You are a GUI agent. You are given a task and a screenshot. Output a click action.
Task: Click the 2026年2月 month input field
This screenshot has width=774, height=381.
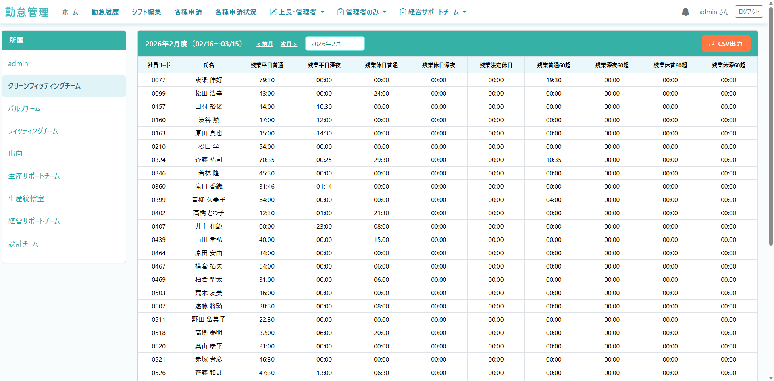335,44
